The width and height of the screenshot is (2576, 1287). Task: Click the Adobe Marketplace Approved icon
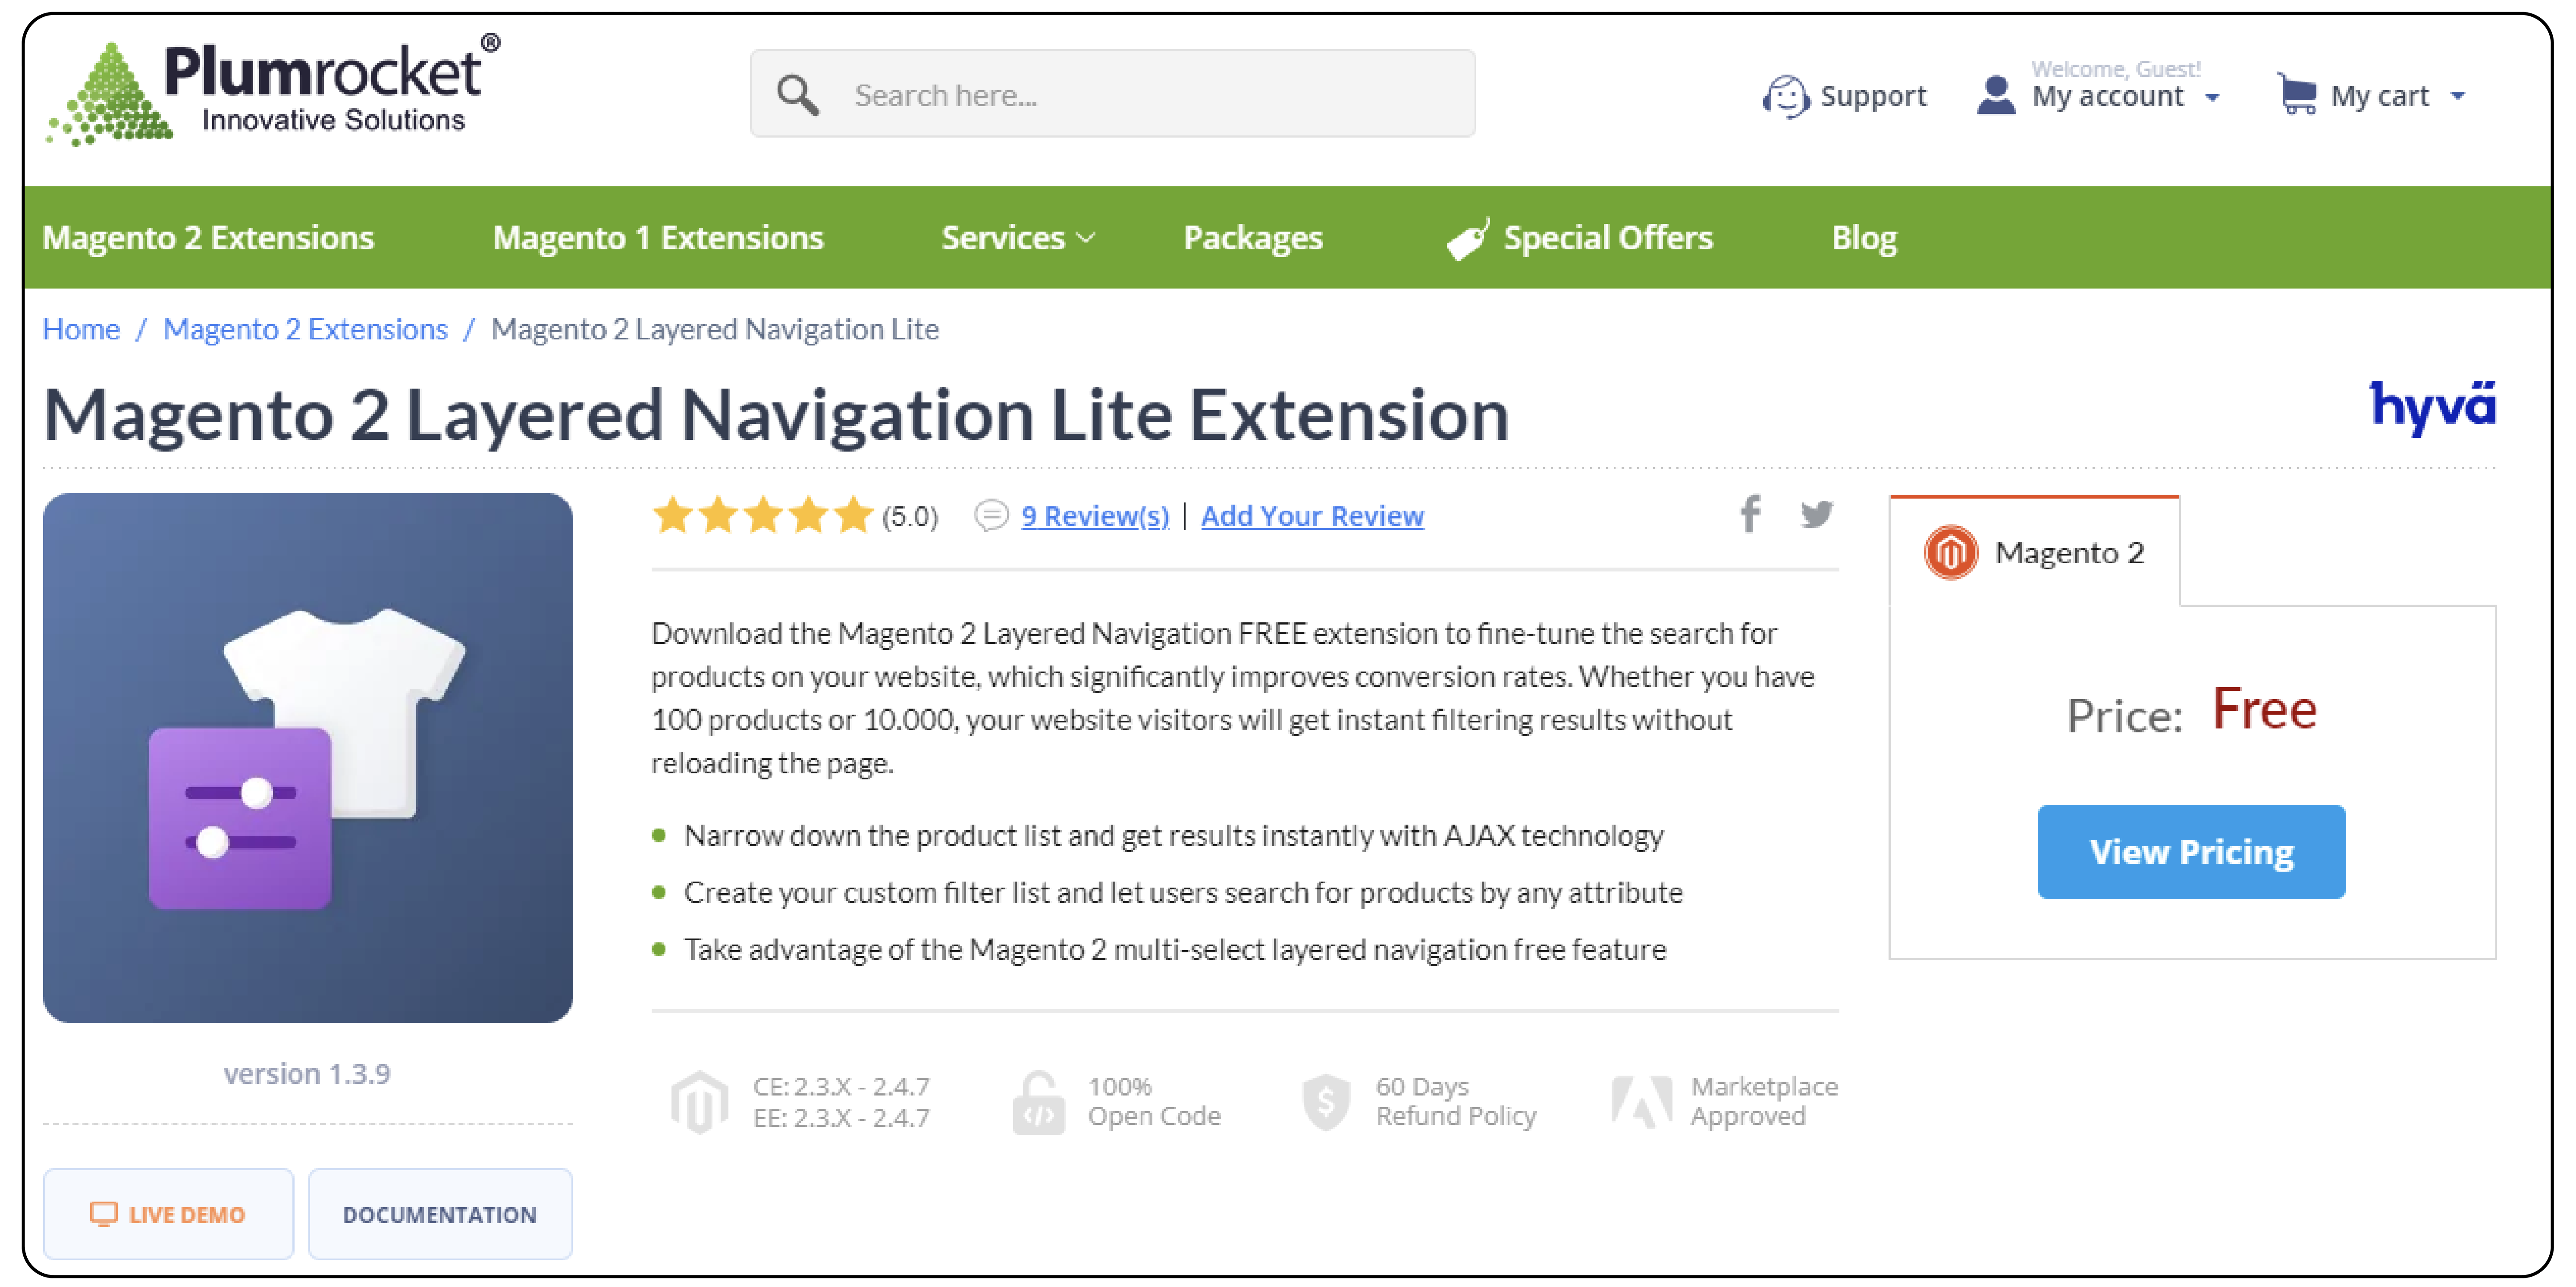1641,1102
